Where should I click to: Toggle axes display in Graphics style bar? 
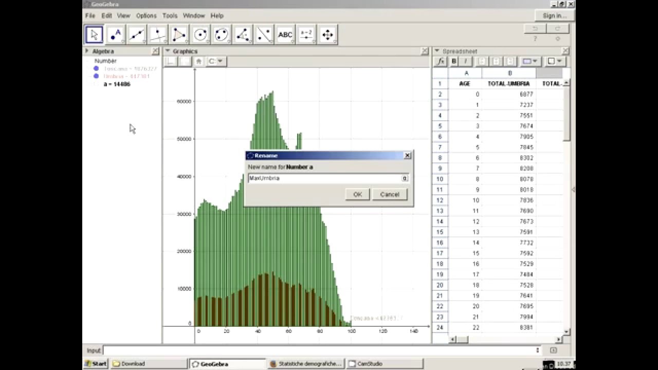coord(170,61)
